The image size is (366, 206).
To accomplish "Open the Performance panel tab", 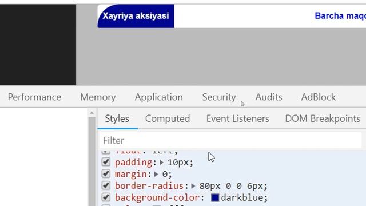I will 34,97.
